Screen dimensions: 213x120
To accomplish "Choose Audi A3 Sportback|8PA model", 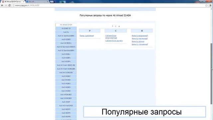I will pyautogui.click(x=66, y=50).
